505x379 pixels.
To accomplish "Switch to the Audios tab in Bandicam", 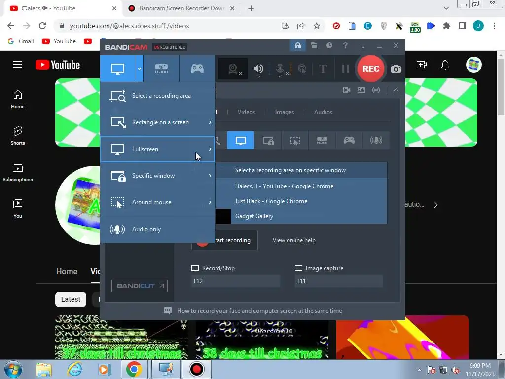I will point(323,112).
